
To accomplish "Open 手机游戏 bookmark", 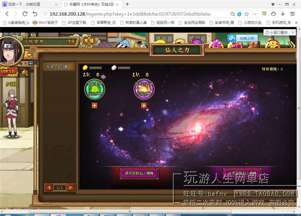I will coord(279,22).
